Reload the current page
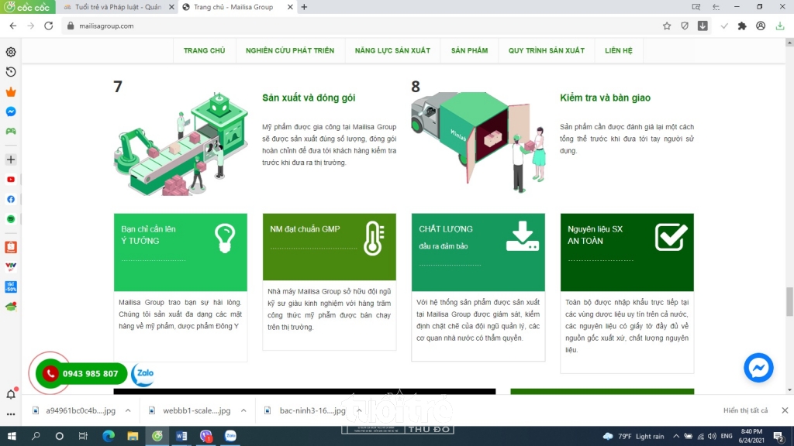Image resolution: width=794 pixels, height=446 pixels. tap(49, 26)
